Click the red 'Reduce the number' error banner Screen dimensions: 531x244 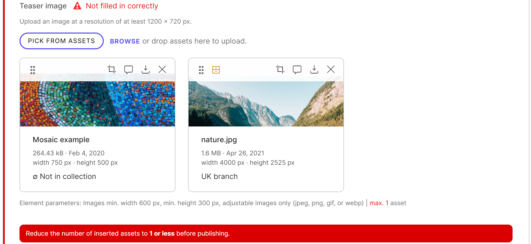266,234
